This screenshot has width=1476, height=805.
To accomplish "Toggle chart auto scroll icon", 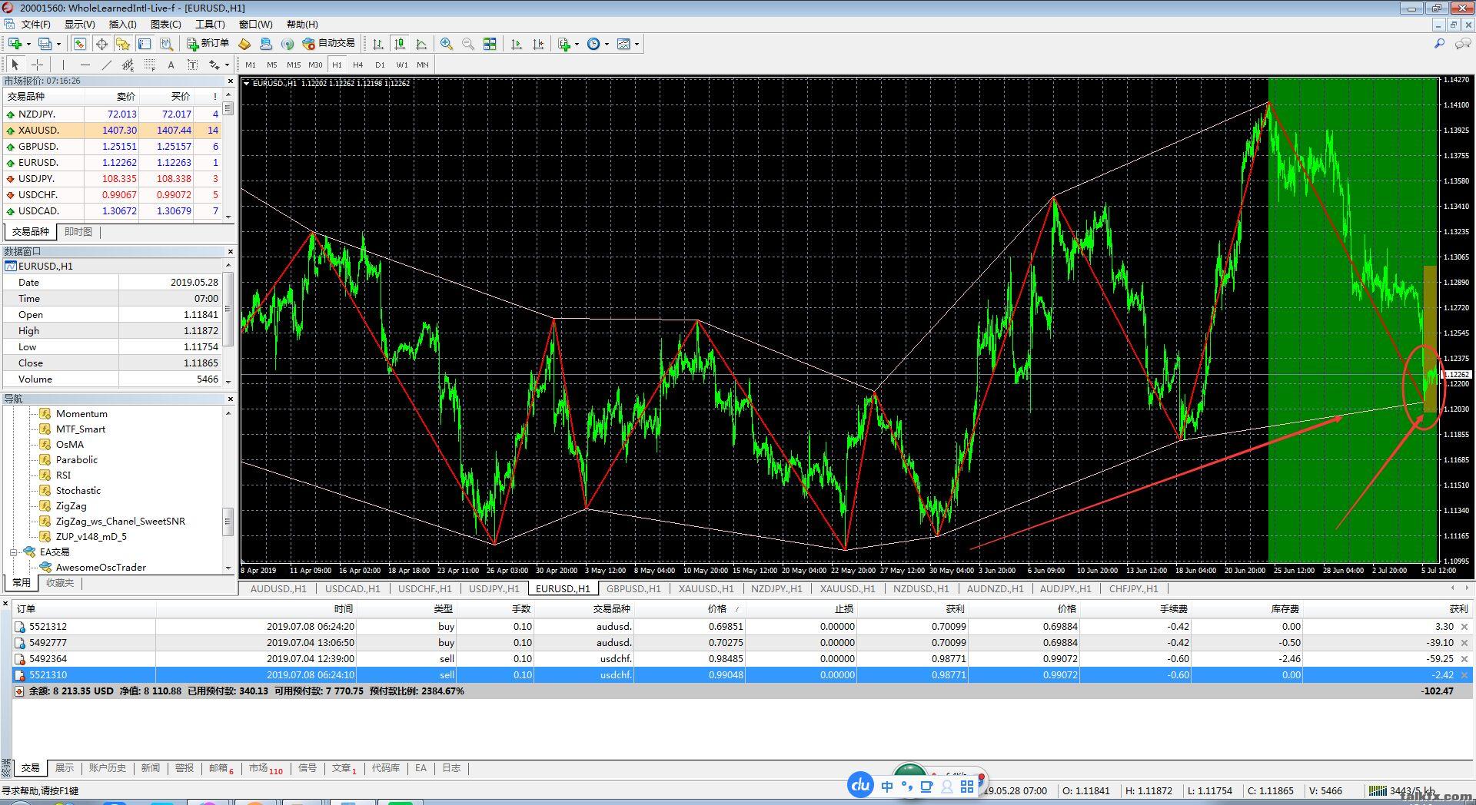I will click(517, 44).
